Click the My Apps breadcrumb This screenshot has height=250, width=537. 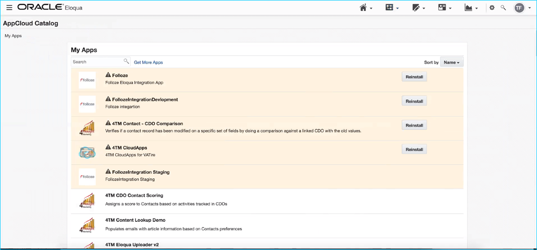click(13, 36)
